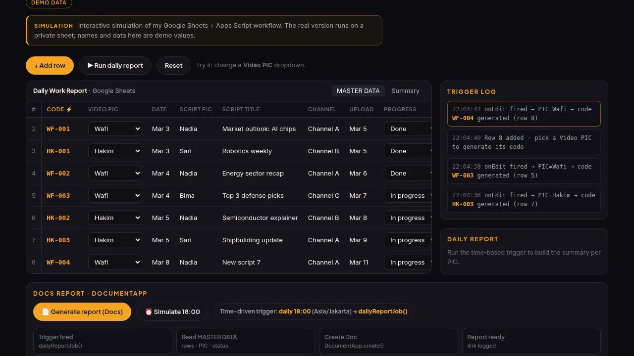The height and width of the screenshot is (356, 634).
Task: Open Video PIC dropdown for WF-001
Action: point(115,129)
